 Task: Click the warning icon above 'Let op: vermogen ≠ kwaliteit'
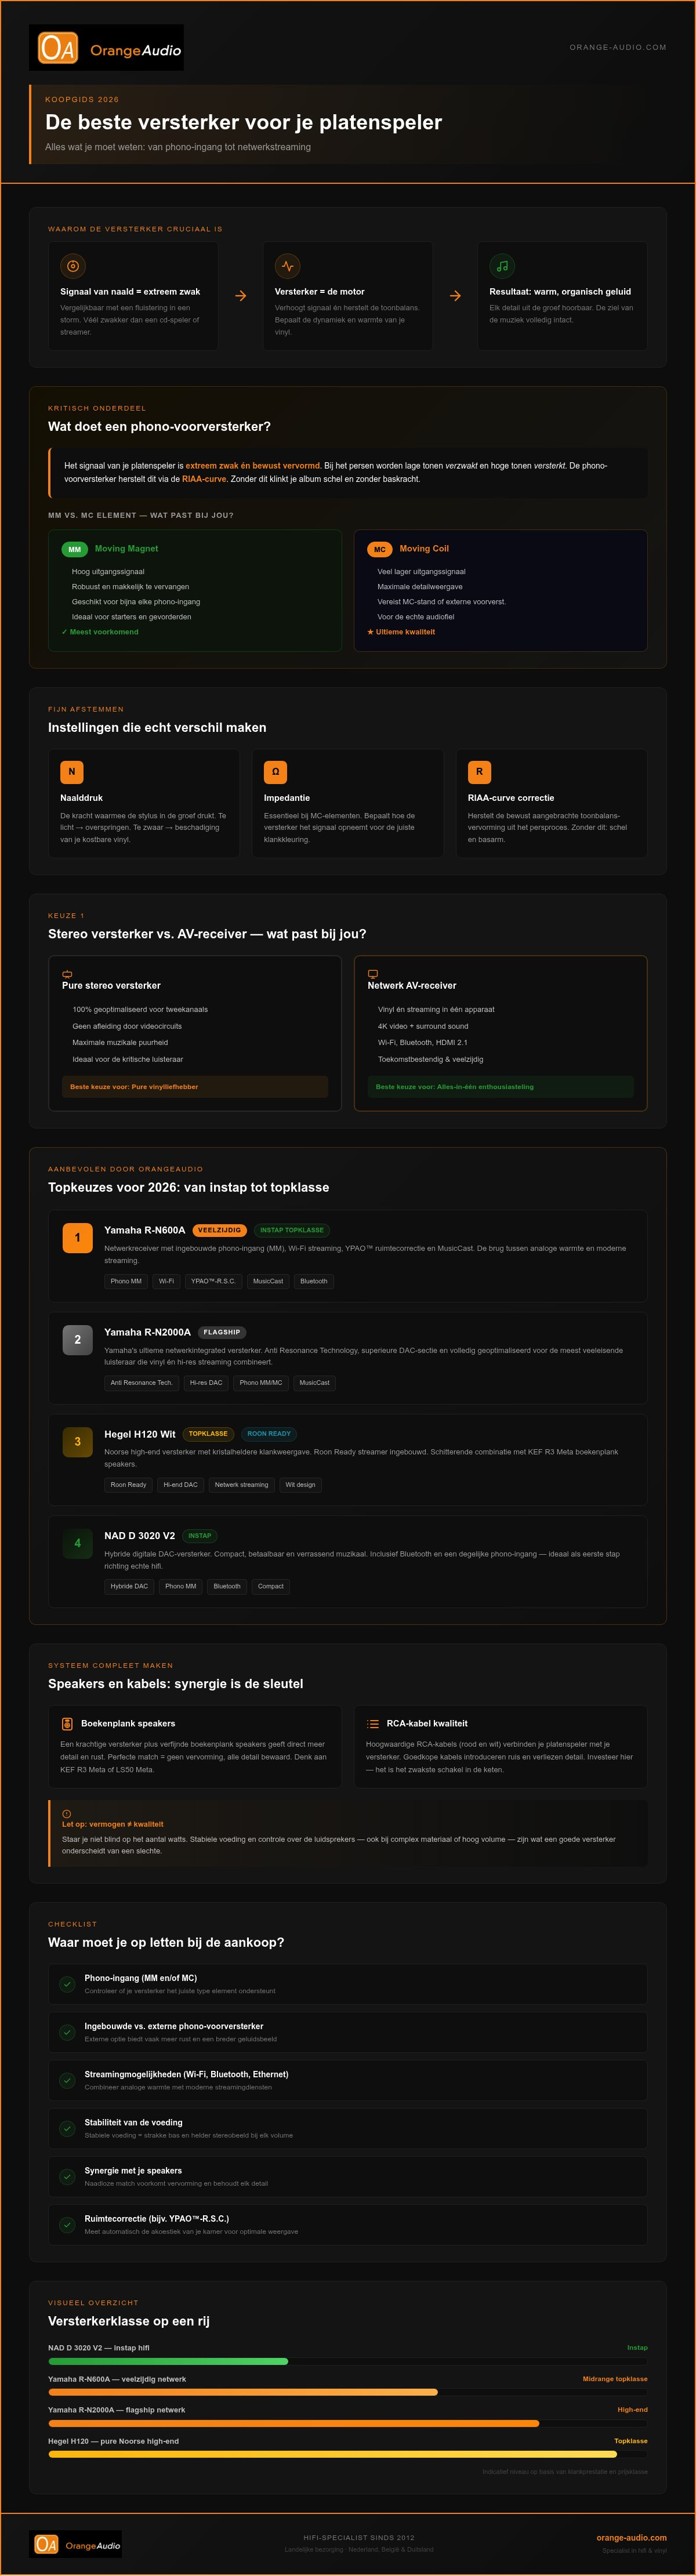67,1814
